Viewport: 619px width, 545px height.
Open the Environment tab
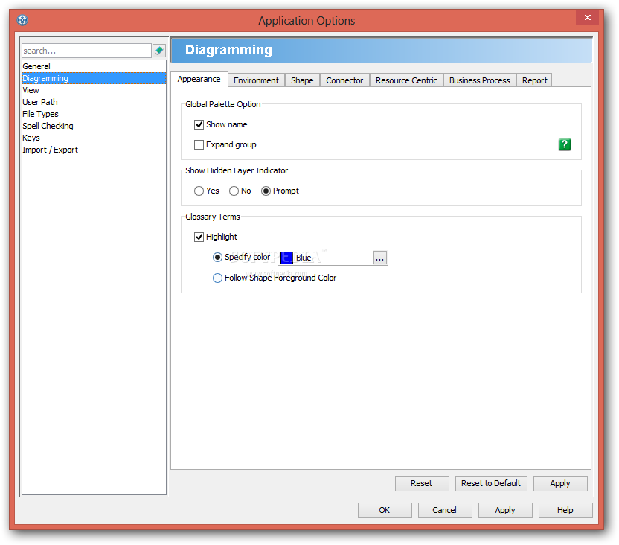click(x=256, y=80)
